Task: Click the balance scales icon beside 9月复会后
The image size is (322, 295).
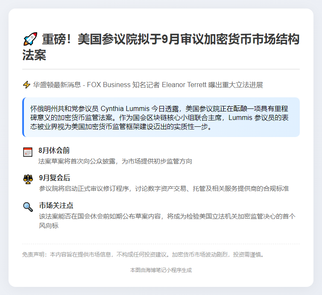Action: [x=28, y=179]
